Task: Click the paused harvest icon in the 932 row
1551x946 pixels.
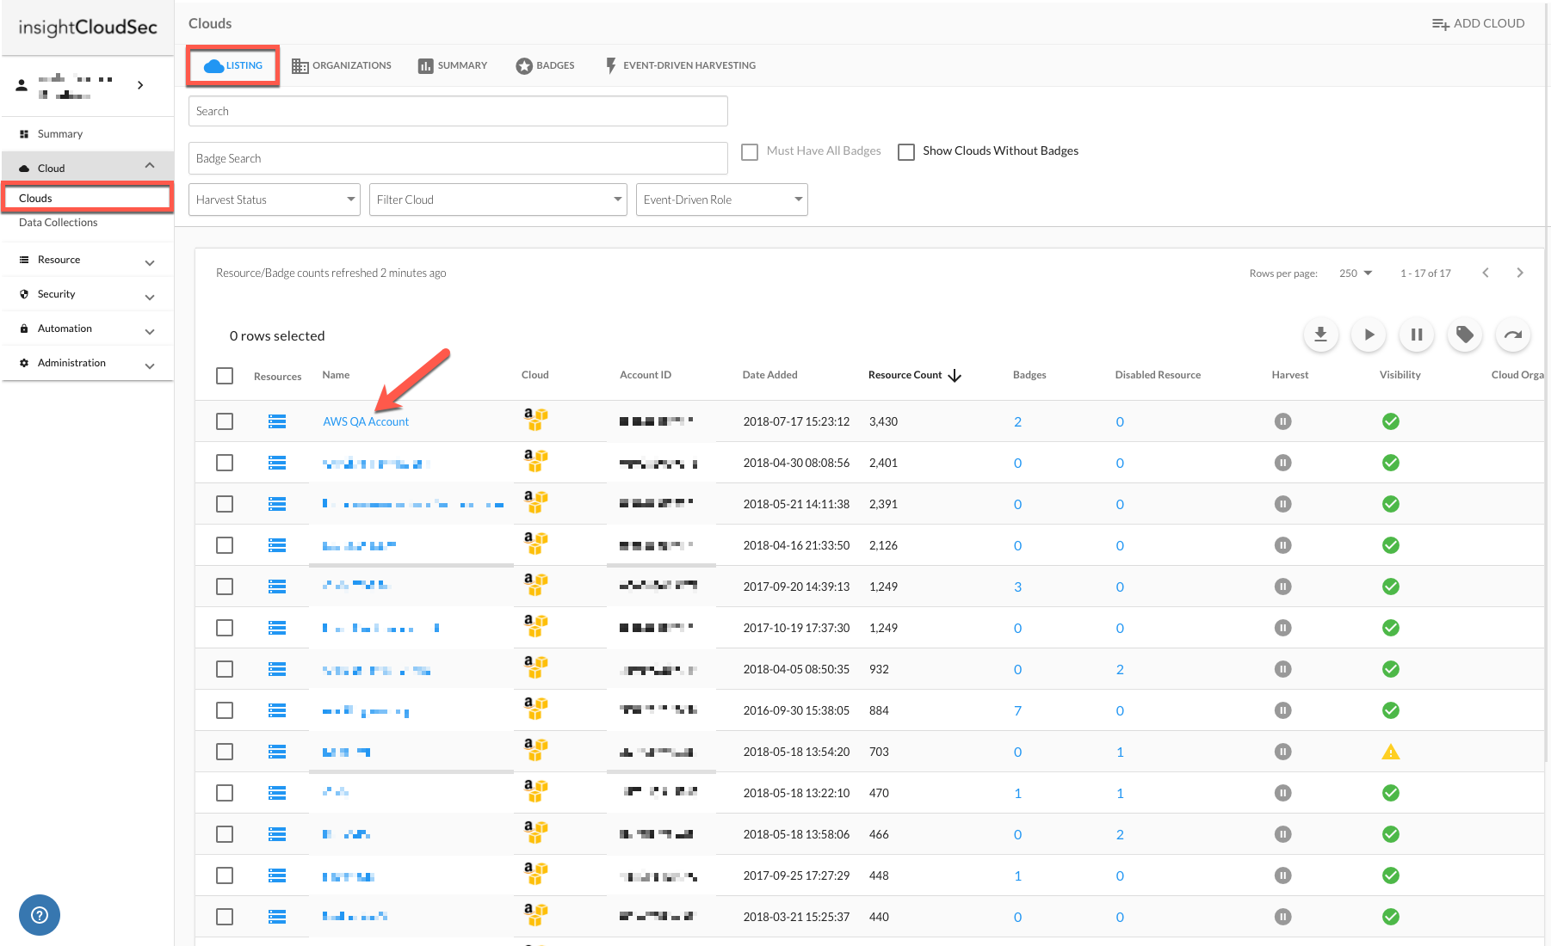Action: click(1283, 669)
